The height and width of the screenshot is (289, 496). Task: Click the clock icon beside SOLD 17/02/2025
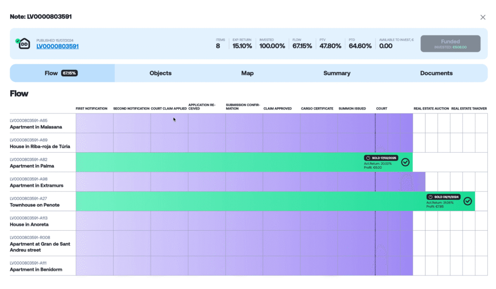(x=368, y=158)
